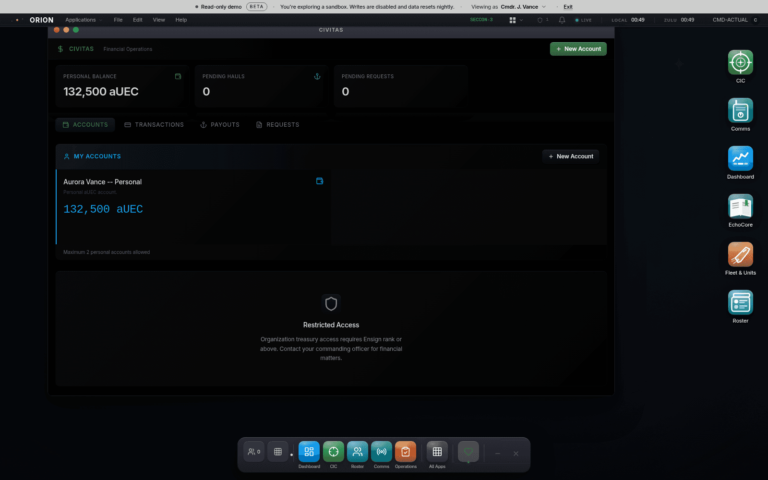Screen dimensions: 768x480
Task: Open Operations from the bottom dock
Action: (406, 452)
